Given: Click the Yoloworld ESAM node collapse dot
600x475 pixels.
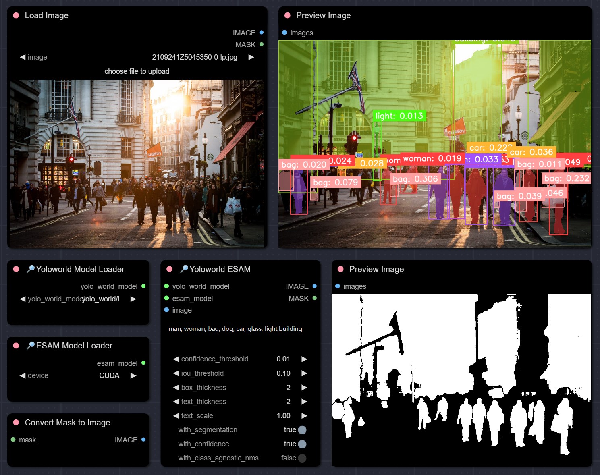Looking at the screenshot, I should 169,269.
